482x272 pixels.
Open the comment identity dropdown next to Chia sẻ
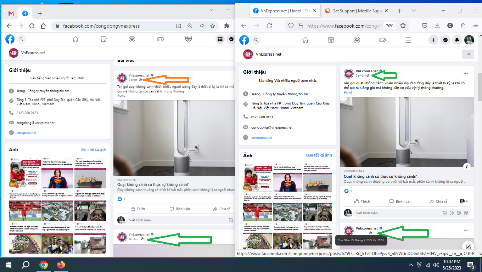point(464,201)
